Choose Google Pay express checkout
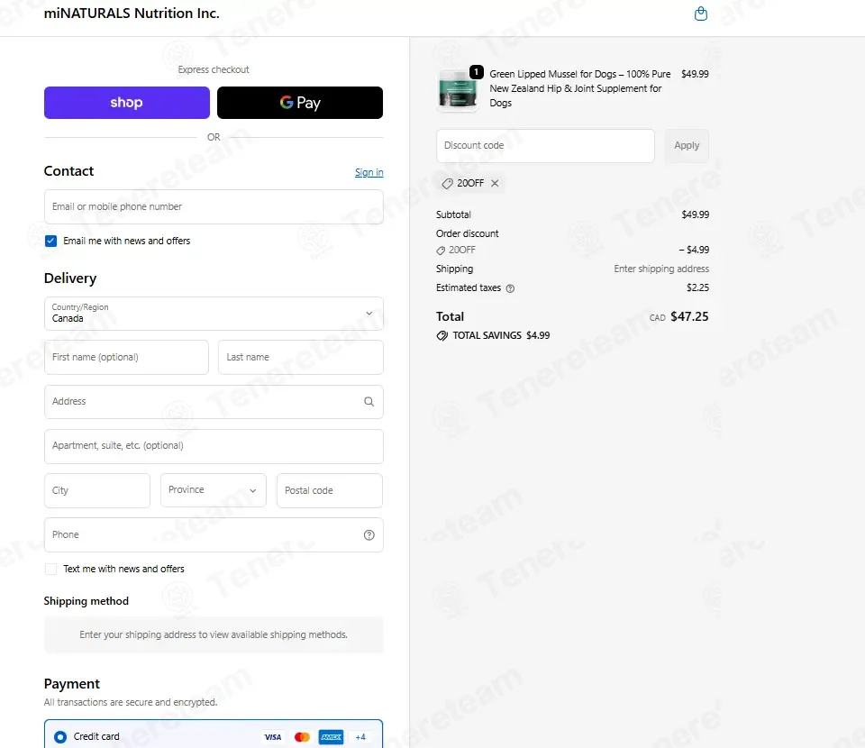865x748 pixels. pos(299,103)
